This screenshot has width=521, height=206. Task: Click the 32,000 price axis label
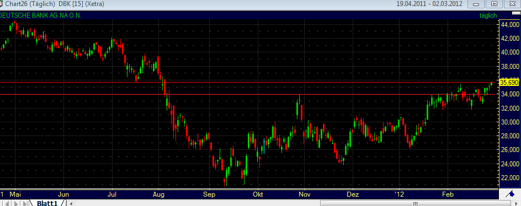510,108
